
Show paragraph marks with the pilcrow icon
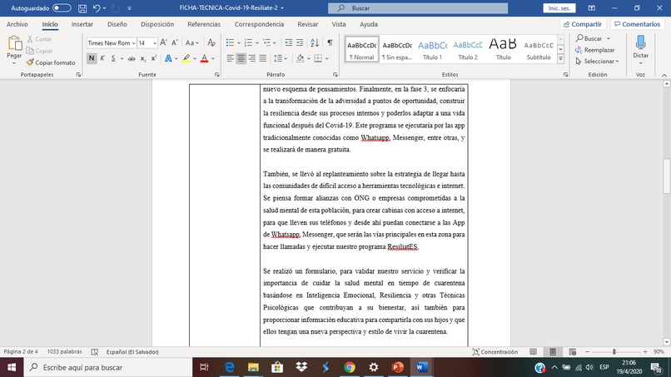coord(330,42)
